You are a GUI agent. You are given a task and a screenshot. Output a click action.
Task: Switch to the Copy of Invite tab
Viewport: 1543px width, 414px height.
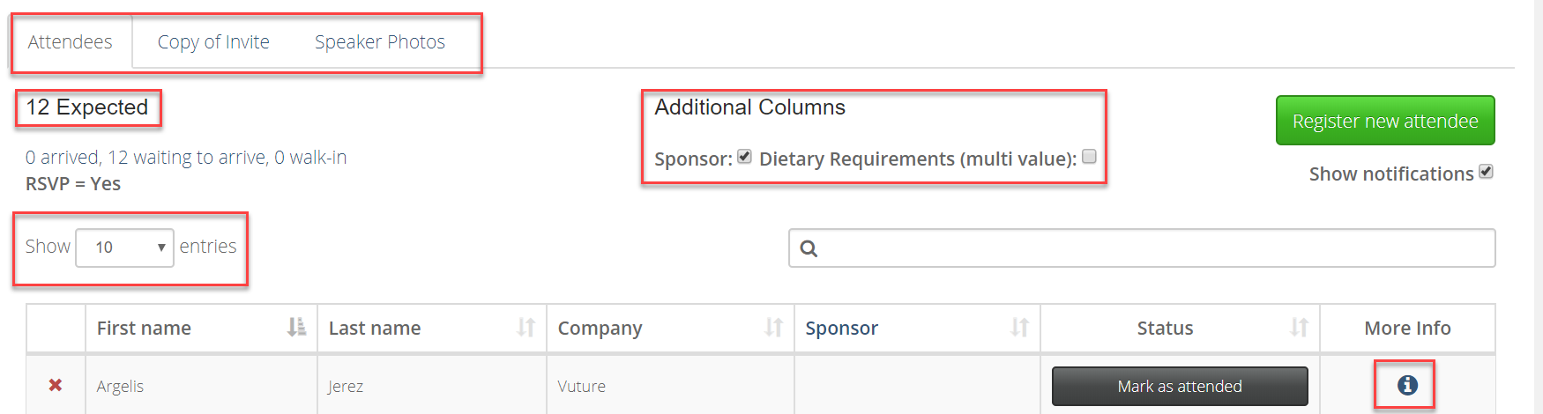pyautogui.click(x=213, y=41)
